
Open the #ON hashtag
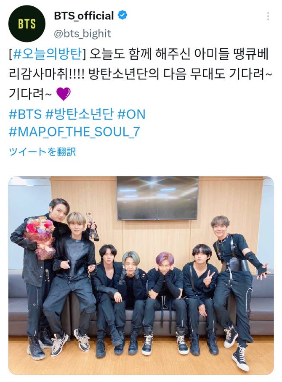pyautogui.click(x=131, y=114)
